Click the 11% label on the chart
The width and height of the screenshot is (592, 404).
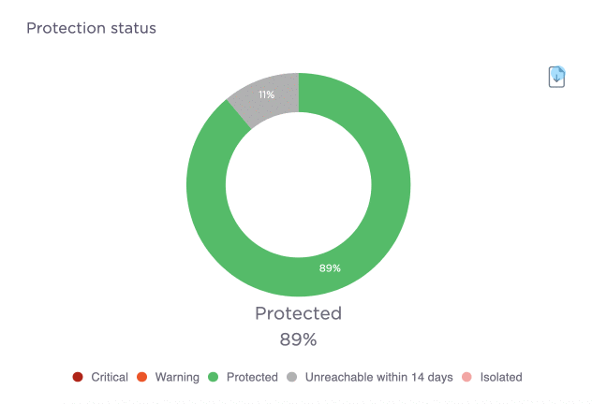(x=267, y=94)
